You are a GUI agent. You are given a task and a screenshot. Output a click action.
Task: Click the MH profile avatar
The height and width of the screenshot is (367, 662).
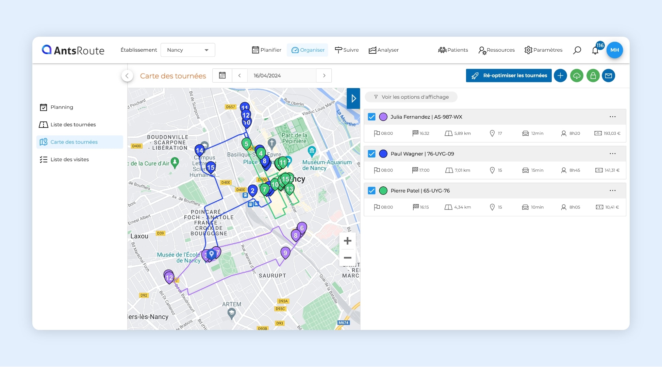[x=615, y=50]
